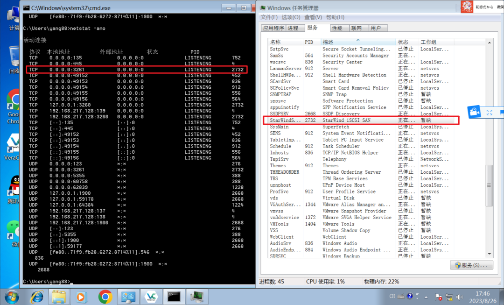Launch Internet Explorer from the taskbar
This screenshot has height=305, width=504.
tap(37, 297)
